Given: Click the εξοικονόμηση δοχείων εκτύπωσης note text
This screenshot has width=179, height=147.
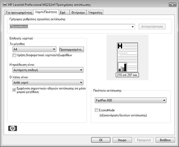Looking at the screenshot, I should [x=123, y=115].
